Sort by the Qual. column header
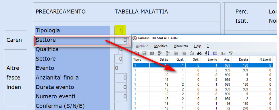Viewport: 279px width, 110px height. tap(178, 60)
